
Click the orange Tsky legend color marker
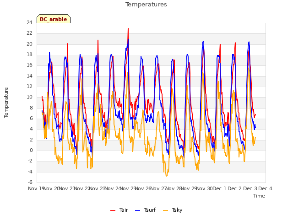[166, 211]
